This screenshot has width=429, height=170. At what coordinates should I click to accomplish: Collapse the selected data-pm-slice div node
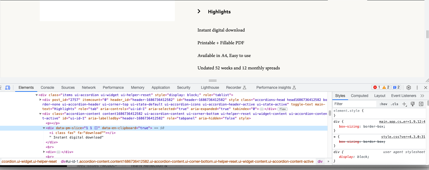(x=44, y=128)
